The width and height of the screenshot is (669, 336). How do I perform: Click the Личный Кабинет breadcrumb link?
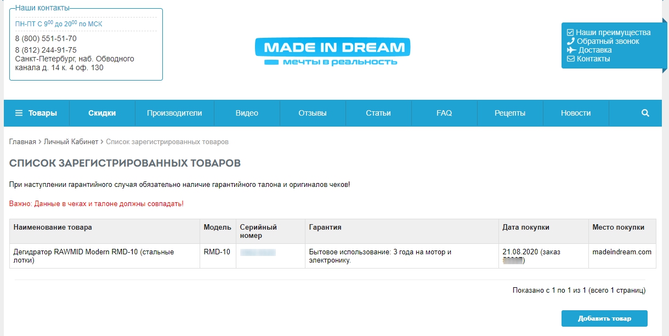point(71,142)
